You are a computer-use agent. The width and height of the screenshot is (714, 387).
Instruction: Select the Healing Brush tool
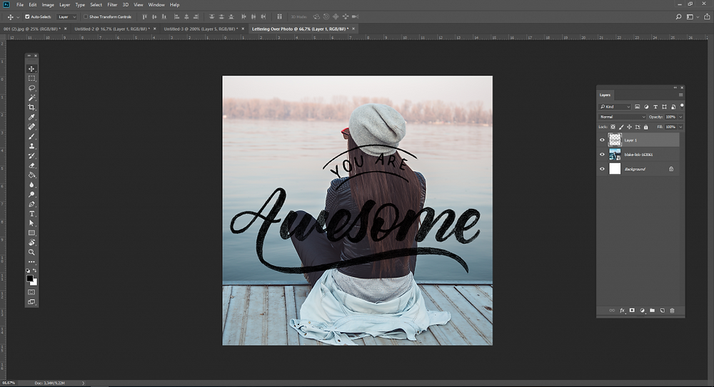pos(31,126)
